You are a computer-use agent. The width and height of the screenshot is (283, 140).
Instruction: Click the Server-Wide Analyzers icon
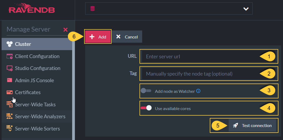10,116
